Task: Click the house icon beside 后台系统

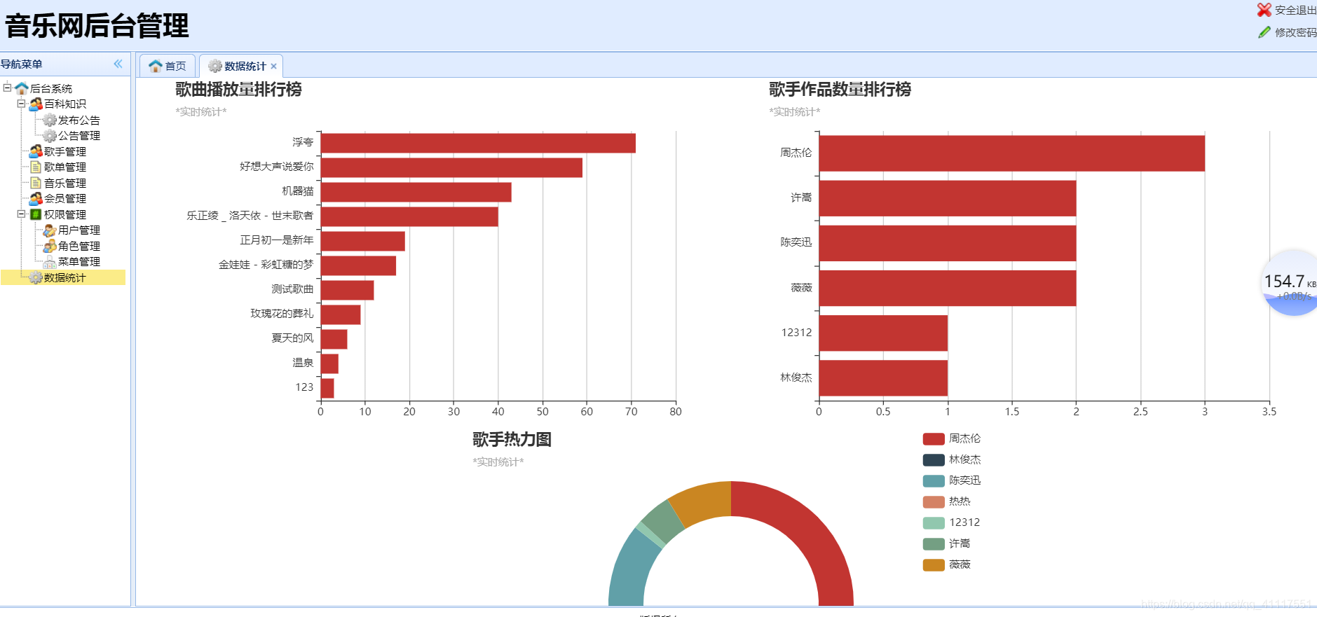Action: click(x=22, y=88)
